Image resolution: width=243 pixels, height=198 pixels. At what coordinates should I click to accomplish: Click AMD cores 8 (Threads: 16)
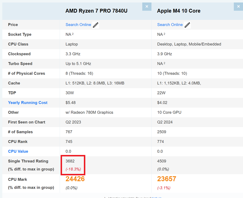[79, 73]
